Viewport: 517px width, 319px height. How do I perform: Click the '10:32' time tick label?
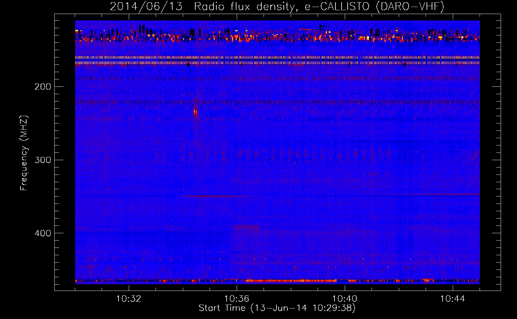coord(128,299)
